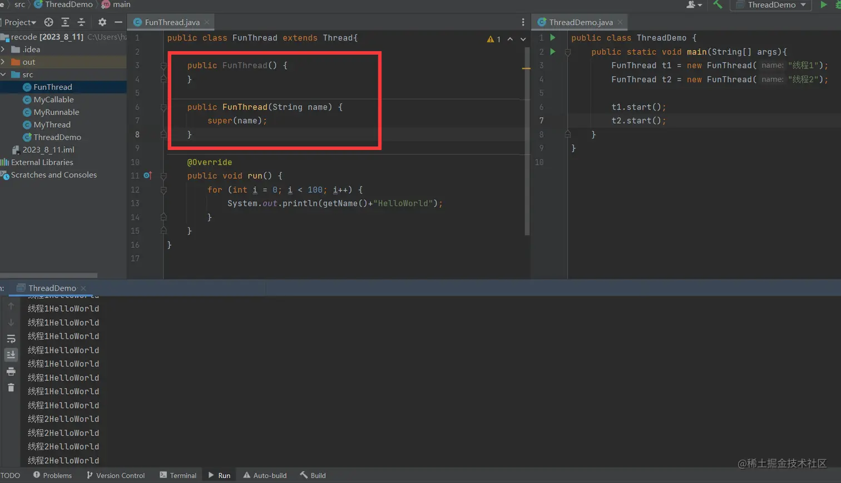Image resolution: width=841 pixels, height=483 pixels.
Task: Open the user account icon in toolbar
Action: click(694, 4)
